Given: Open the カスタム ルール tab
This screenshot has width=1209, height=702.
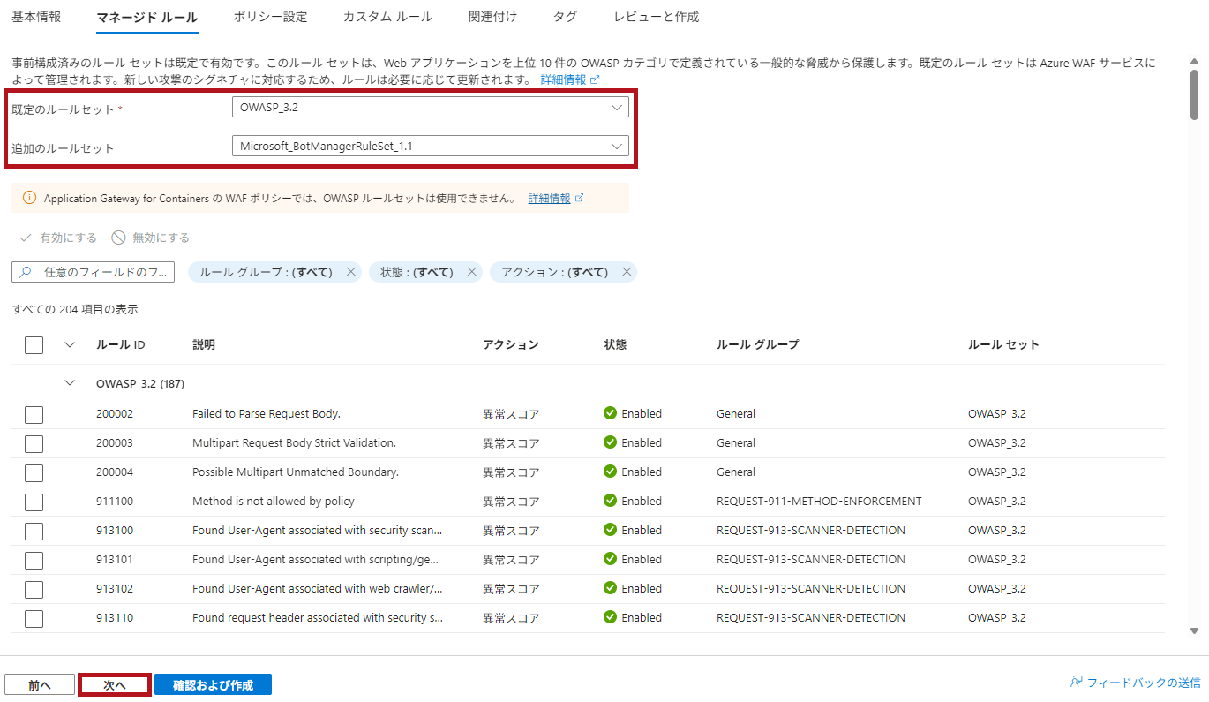Looking at the screenshot, I should (x=387, y=17).
